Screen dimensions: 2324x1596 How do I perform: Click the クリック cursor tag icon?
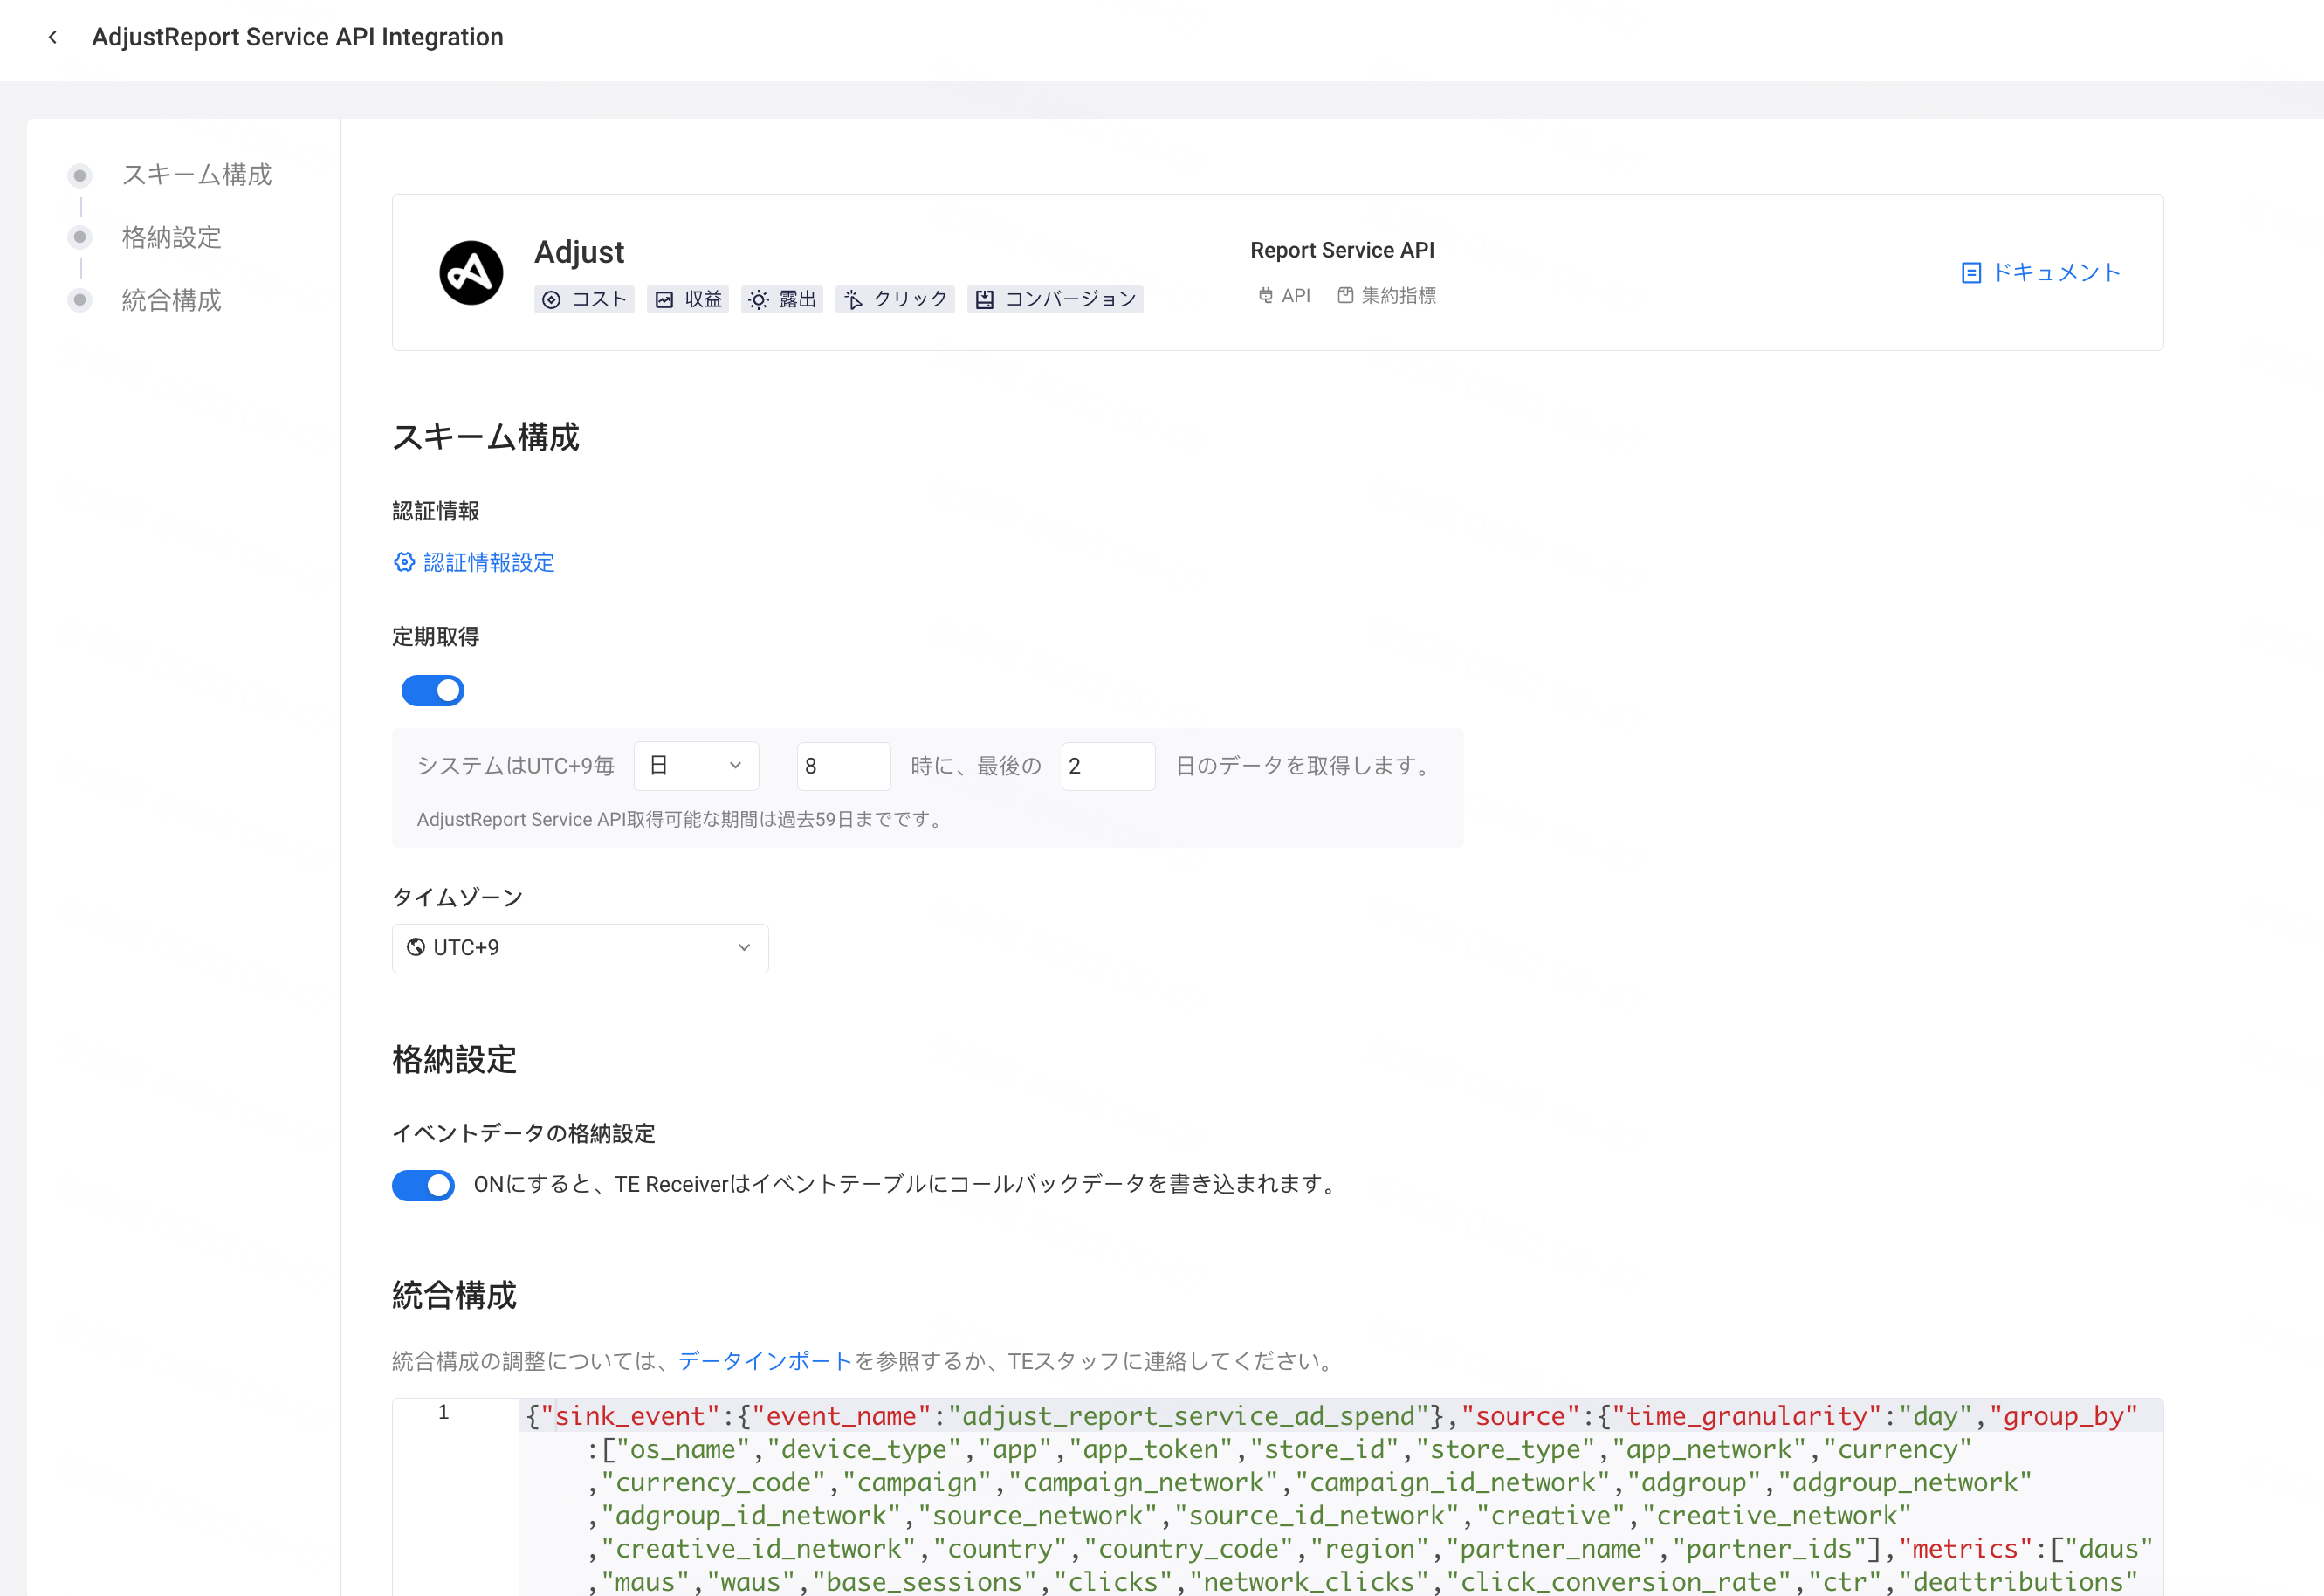853,299
